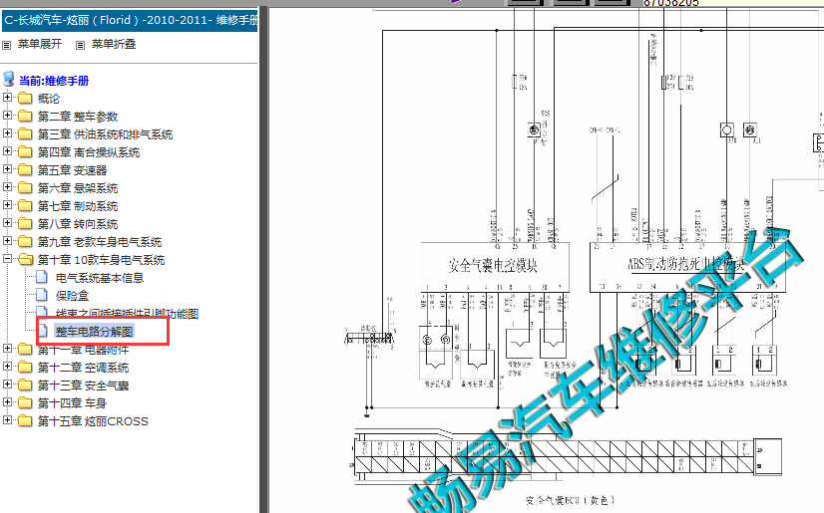The width and height of the screenshot is (824, 513).
Task: Click folder icon for 第四章 离合操纵系统
Action: (25, 151)
